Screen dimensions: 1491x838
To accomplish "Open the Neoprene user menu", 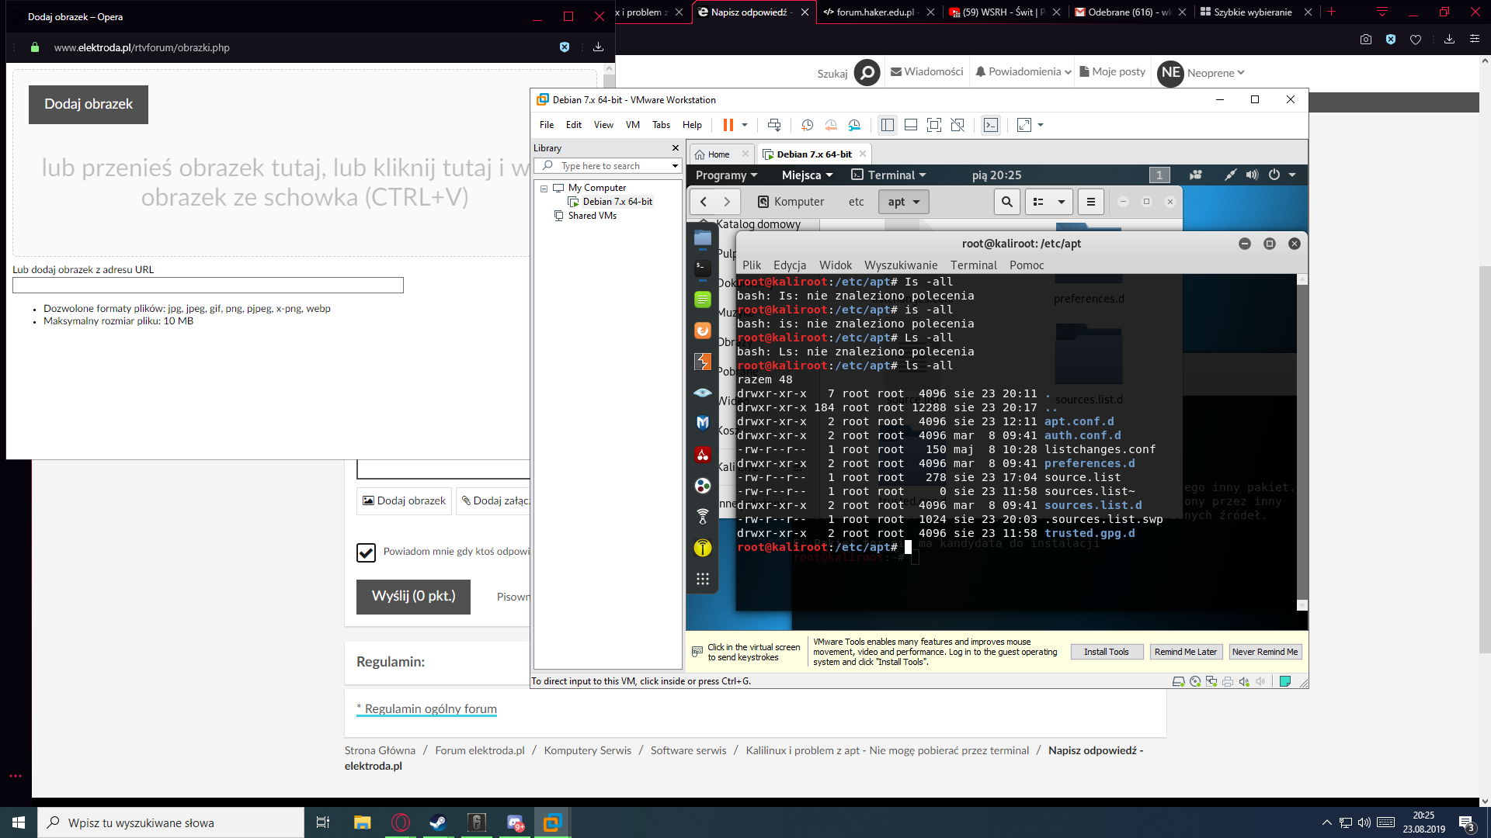I will click(1201, 73).
